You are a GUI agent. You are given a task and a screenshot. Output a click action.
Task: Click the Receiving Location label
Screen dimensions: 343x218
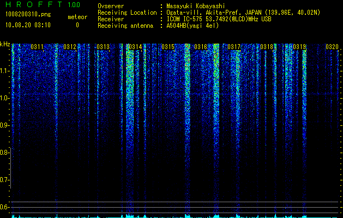tap(127, 13)
